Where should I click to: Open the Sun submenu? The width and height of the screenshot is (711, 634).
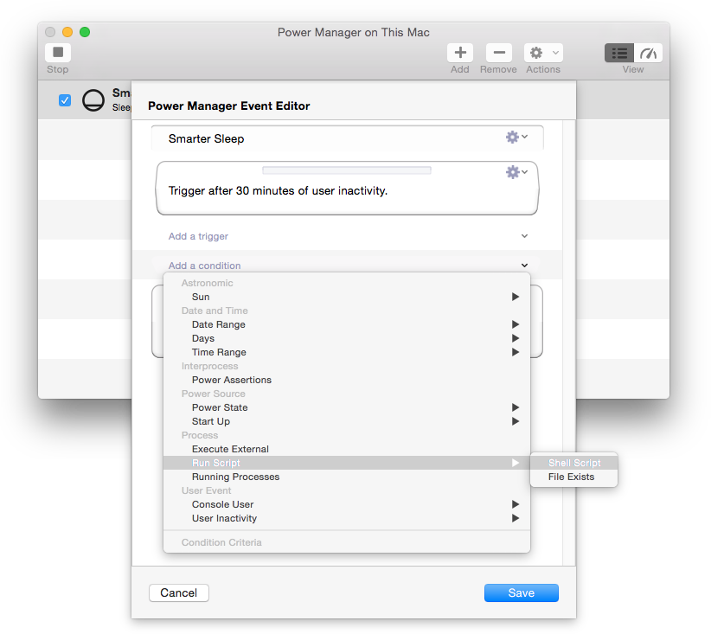(347, 297)
